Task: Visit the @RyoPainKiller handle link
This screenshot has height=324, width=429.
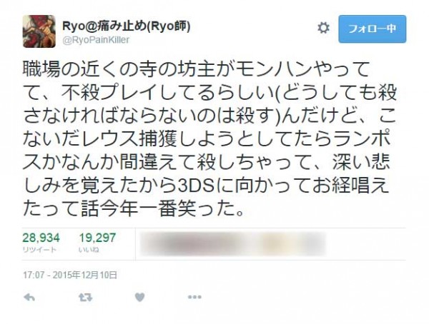Action: click(x=96, y=40)
